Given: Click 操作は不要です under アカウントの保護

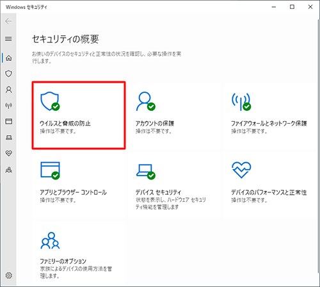Looking at the screenshot, I should click(154, 131).
